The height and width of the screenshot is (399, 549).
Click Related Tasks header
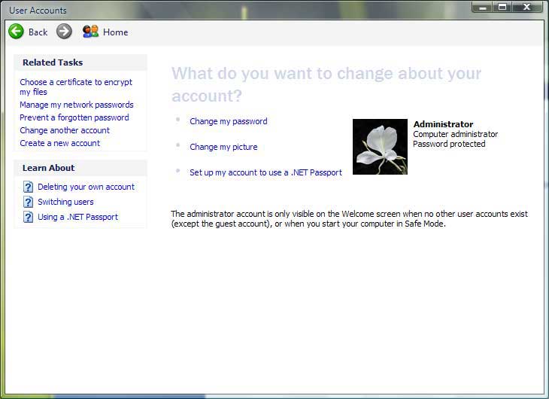53,62
